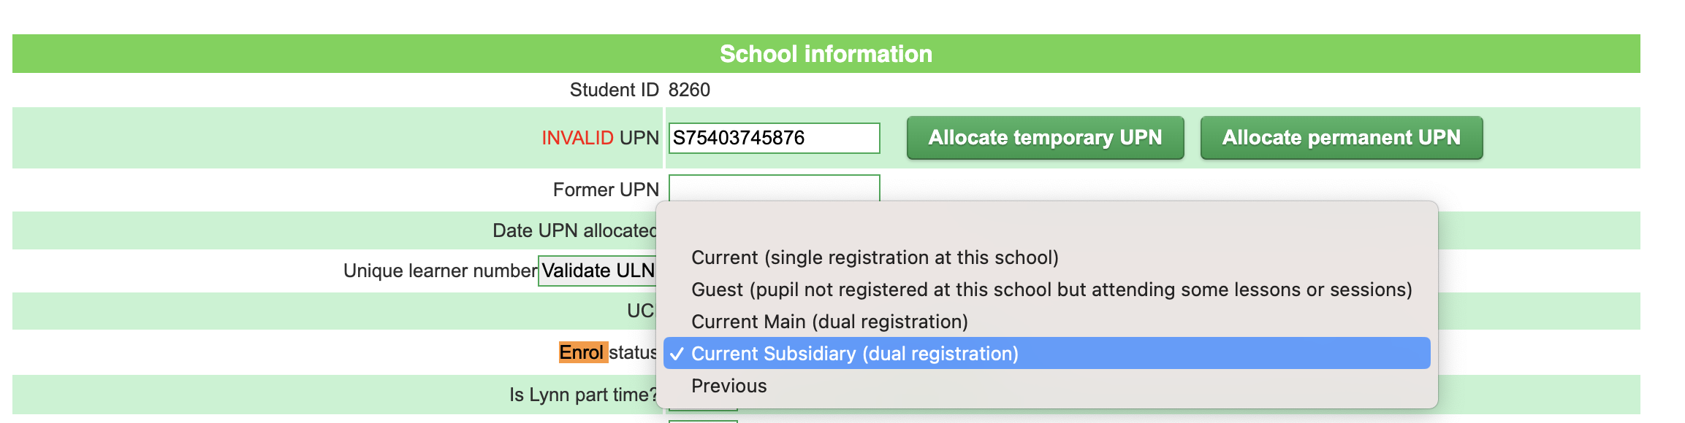
Task: Select the invalid UPN value S75403745876
Action: click(738, 137)
